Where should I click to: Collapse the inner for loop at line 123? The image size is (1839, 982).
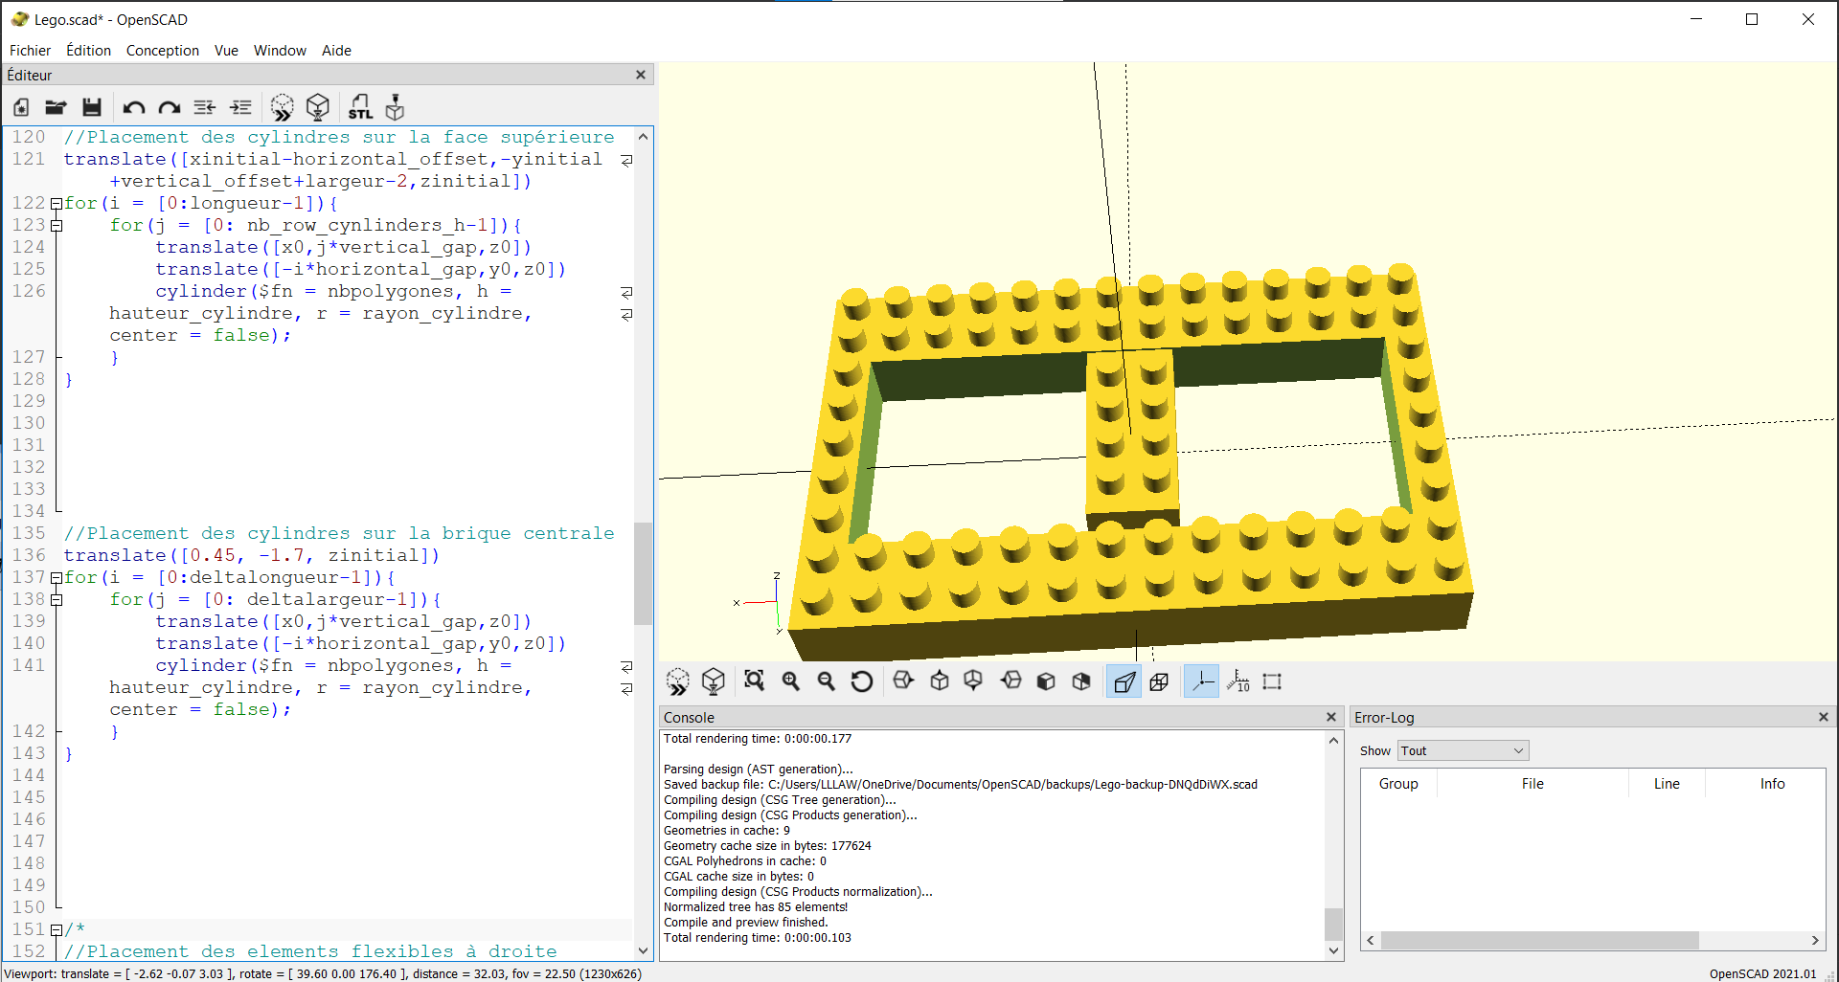(57, 226)
